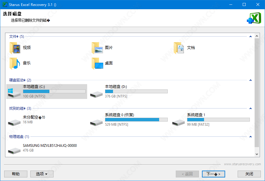Maximize the Starus Excel Recovery window
Image resolution: width=265 pixels, height=181 pixels.
coord(244,4)
